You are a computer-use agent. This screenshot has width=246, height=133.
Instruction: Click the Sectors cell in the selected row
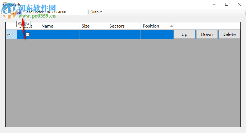tap(124, 35)
